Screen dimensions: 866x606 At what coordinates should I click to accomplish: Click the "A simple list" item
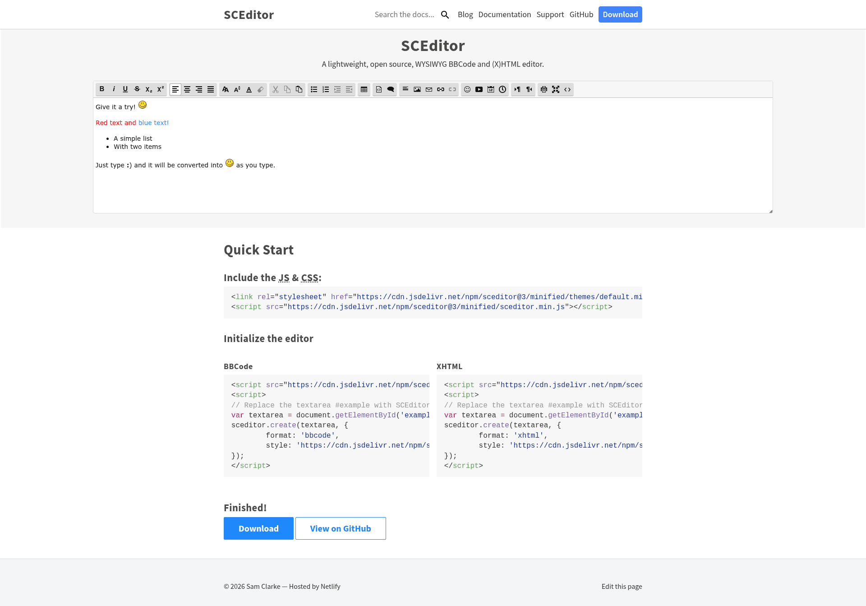(x=133, y=139)
